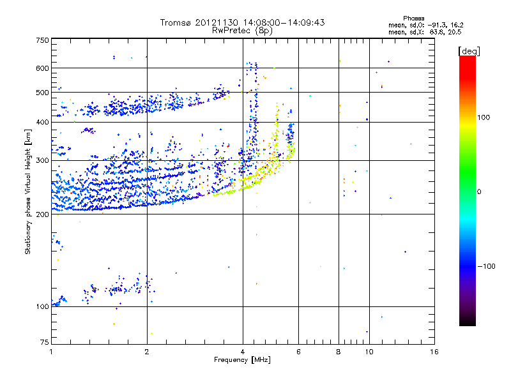Click the plot title starting with Tromsø 20121130
The height and width of the screenshot is (383, 511).
point(243,22)
